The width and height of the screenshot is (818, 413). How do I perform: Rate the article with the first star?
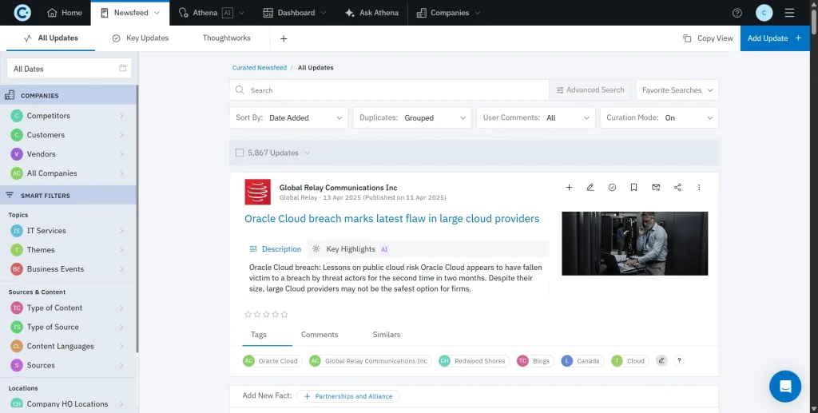pyautogui.click(x=248, y=315)
